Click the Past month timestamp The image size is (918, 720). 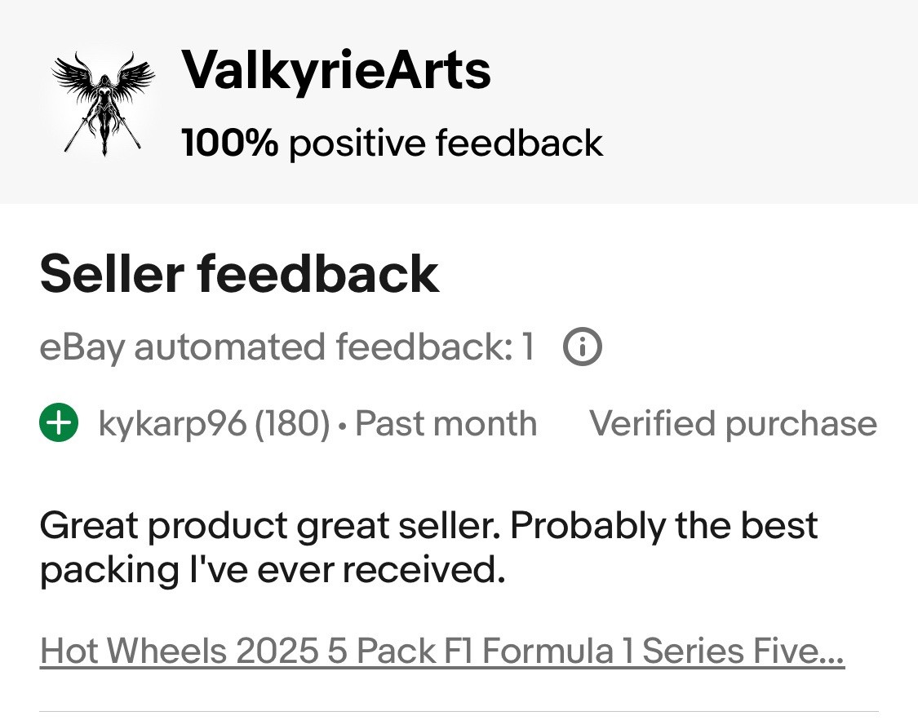[446, 423]
